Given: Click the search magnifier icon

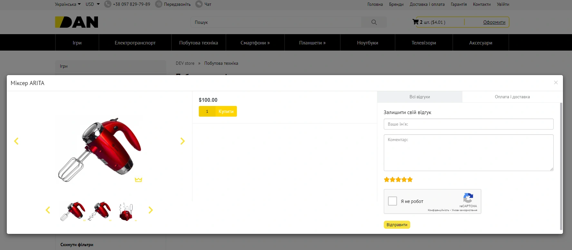Looking at the screenshot, I should click(374, 22).
